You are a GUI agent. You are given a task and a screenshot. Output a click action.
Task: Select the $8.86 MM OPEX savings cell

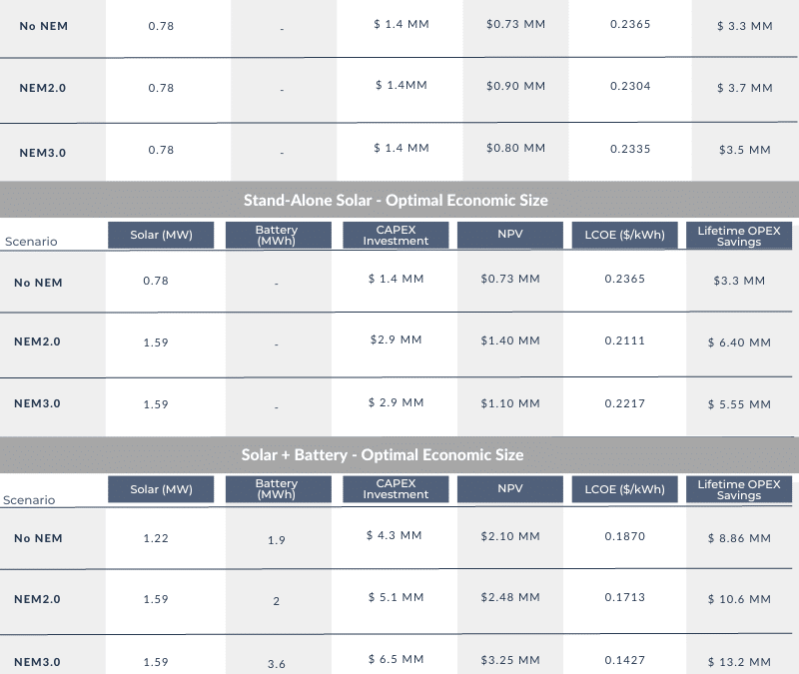(x=745, y=538)
